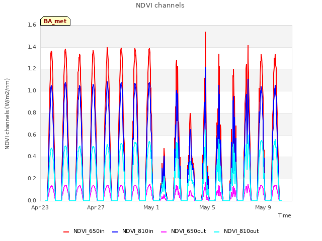322x241 pixels.
Task: Click the BA_met label tag
Action: [55, 21]
